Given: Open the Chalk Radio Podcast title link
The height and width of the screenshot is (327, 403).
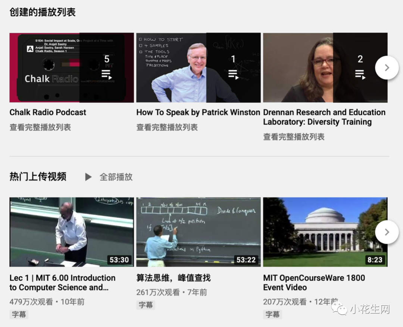Looking at the screenshot, I should point(48,112).
